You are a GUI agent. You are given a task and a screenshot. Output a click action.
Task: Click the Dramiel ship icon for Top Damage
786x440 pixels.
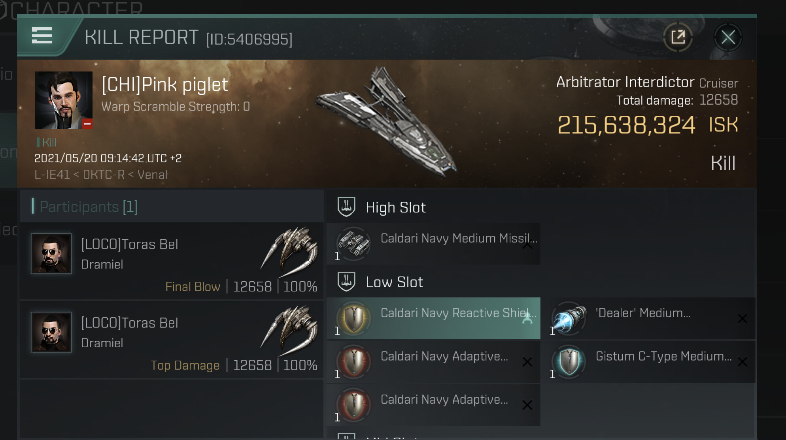290,330
